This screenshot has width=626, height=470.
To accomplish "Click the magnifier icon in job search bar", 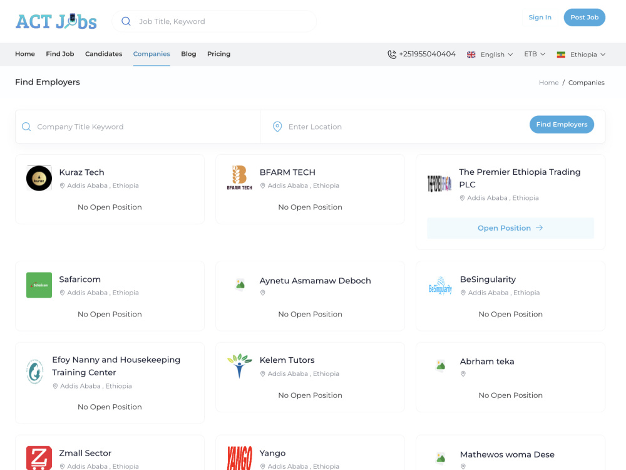I will tap(126, 21).
